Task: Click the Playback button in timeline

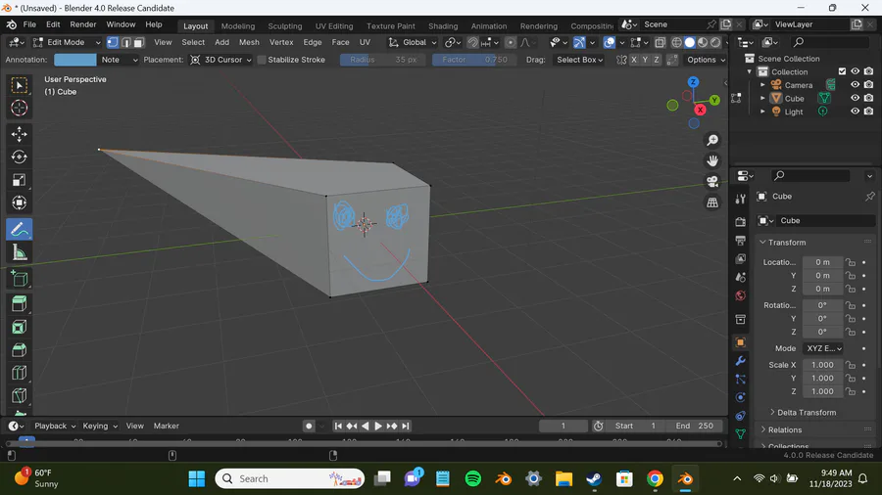Action: 54,426
